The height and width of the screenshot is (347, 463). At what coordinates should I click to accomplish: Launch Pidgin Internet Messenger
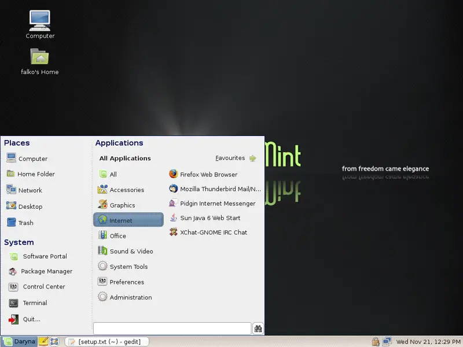point(212,203)
